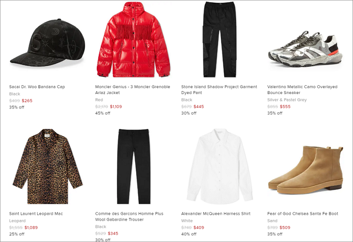View the Comme des Garcons black trouser image

tap(134, 166)
